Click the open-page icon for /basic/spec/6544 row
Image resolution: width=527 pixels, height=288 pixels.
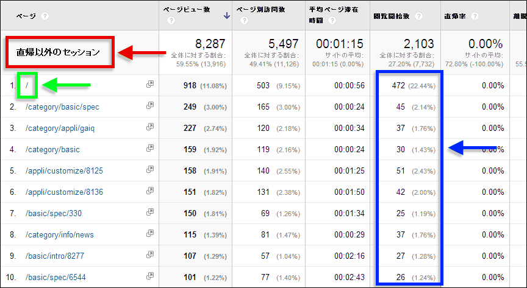click(x=149, y=277)
